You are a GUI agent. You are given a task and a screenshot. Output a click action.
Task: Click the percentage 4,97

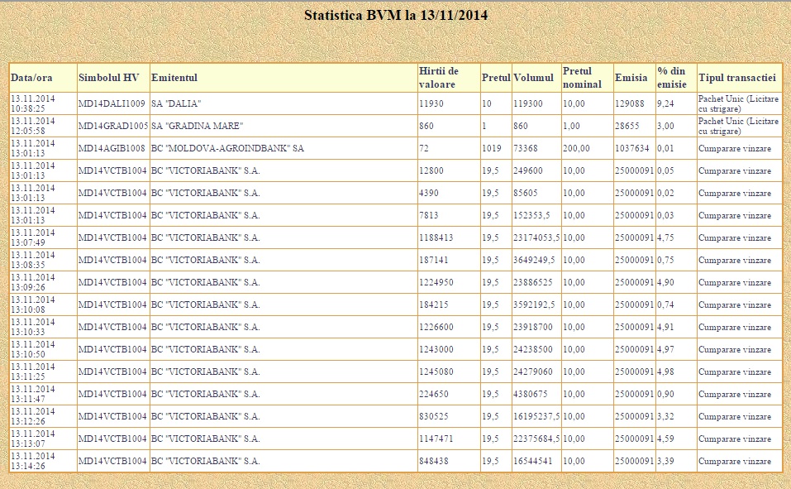pos(665,349)
